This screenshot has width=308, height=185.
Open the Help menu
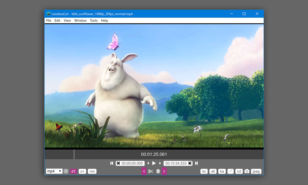point(104,21)
